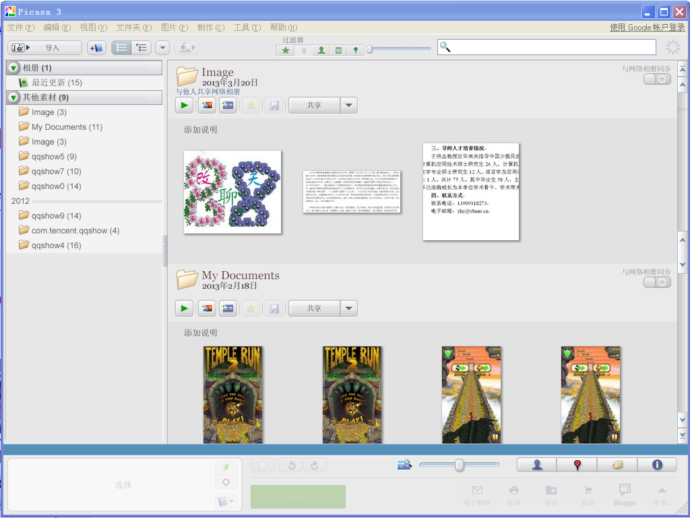Start a slideshow for the Image folder
Viewport: 690px width, 518px height.
pos(184,105)
